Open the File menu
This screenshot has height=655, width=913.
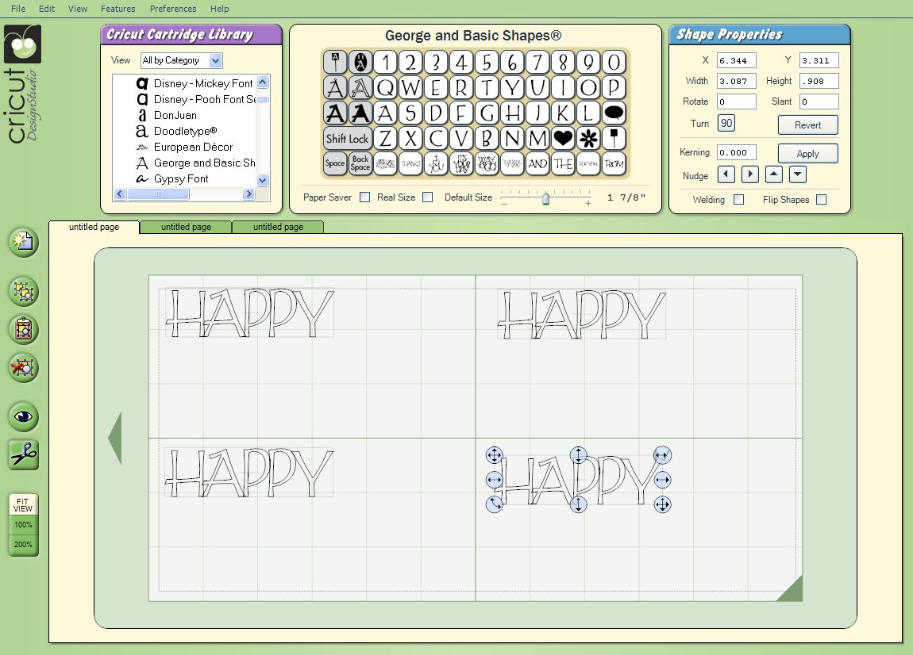[18, 9]
